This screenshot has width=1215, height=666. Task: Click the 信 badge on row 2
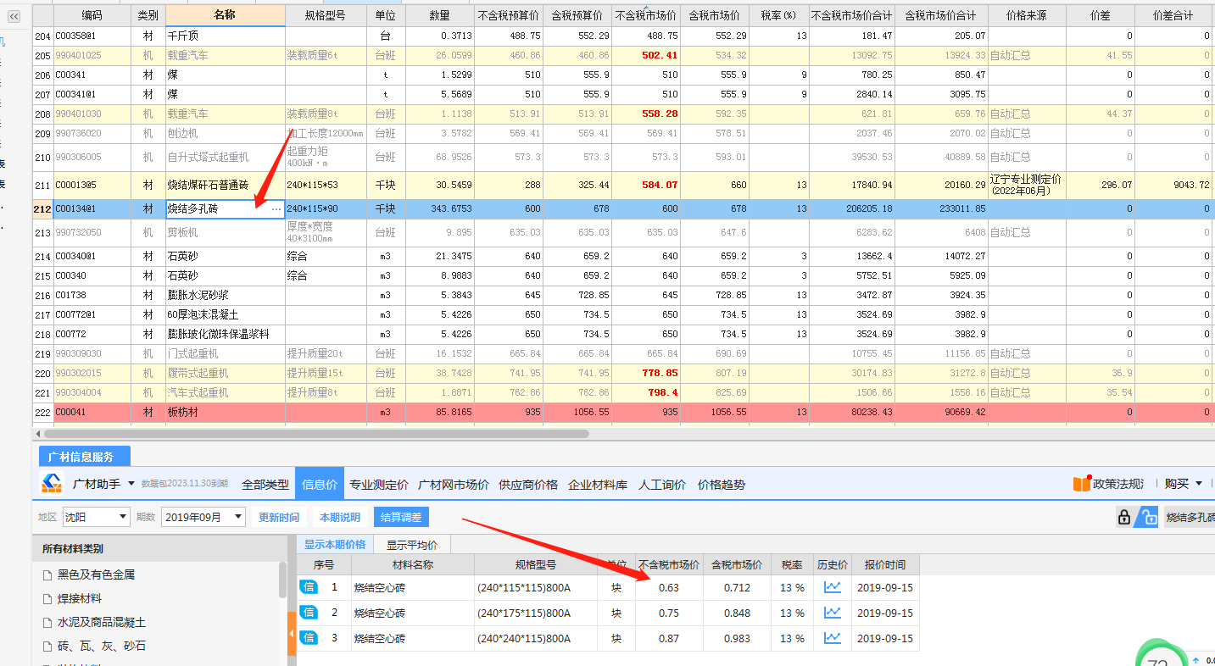[x=309, y=612]
